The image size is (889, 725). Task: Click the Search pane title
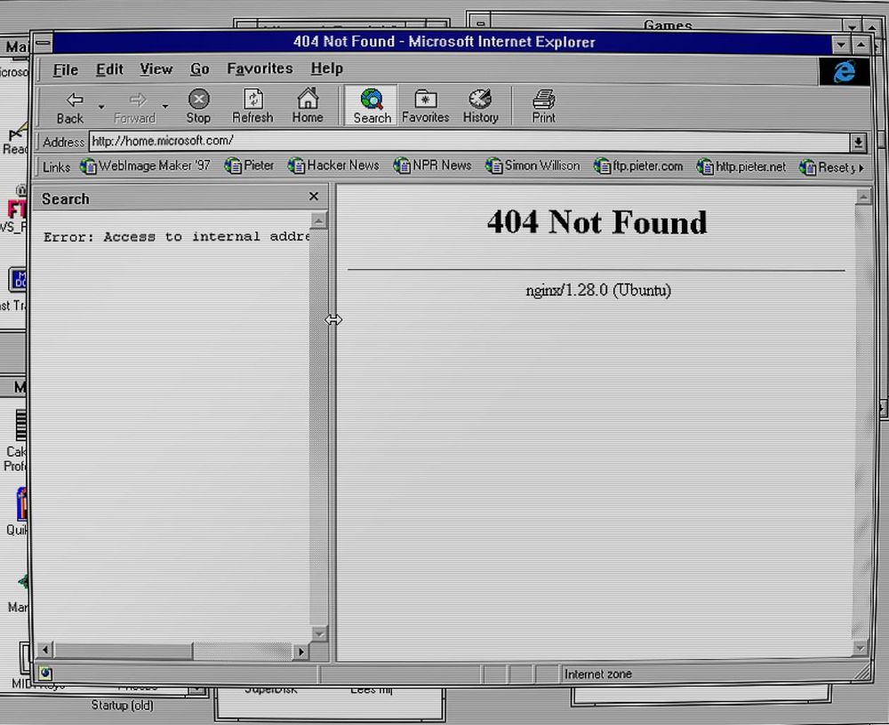pos(65,199)
